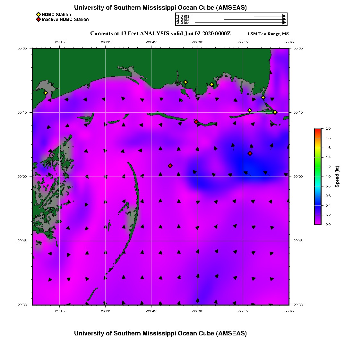Viewport: 353px width, 337px height.
Task: Click the Speed (kt) color bar axis label
Action: pos(337,177)
